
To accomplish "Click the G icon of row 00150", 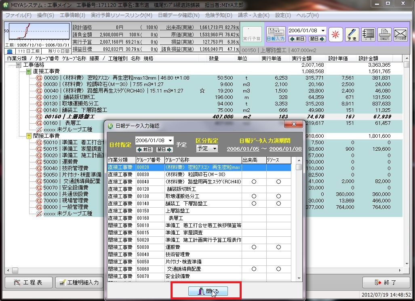I will coord(39,116).
